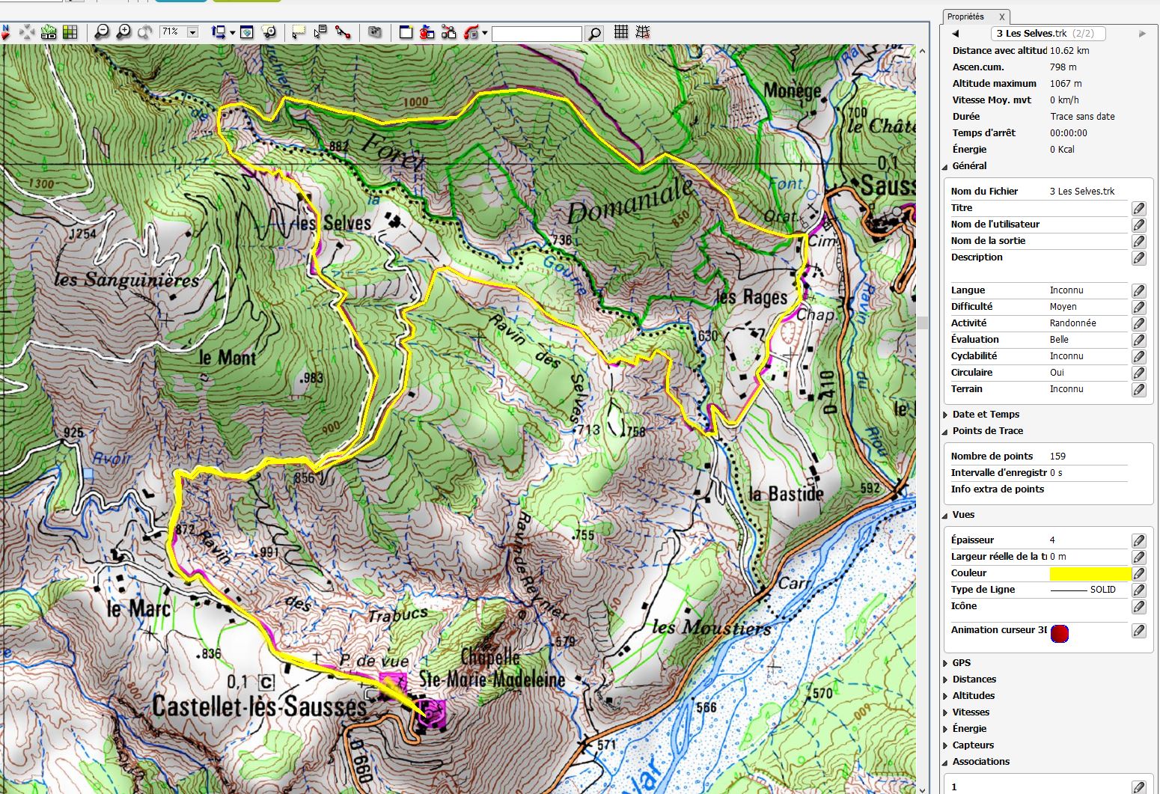Image resolution: width=1160 pixels, height=794 pixels.
Task: Click the search magnifier button
Action: point(594,34)
